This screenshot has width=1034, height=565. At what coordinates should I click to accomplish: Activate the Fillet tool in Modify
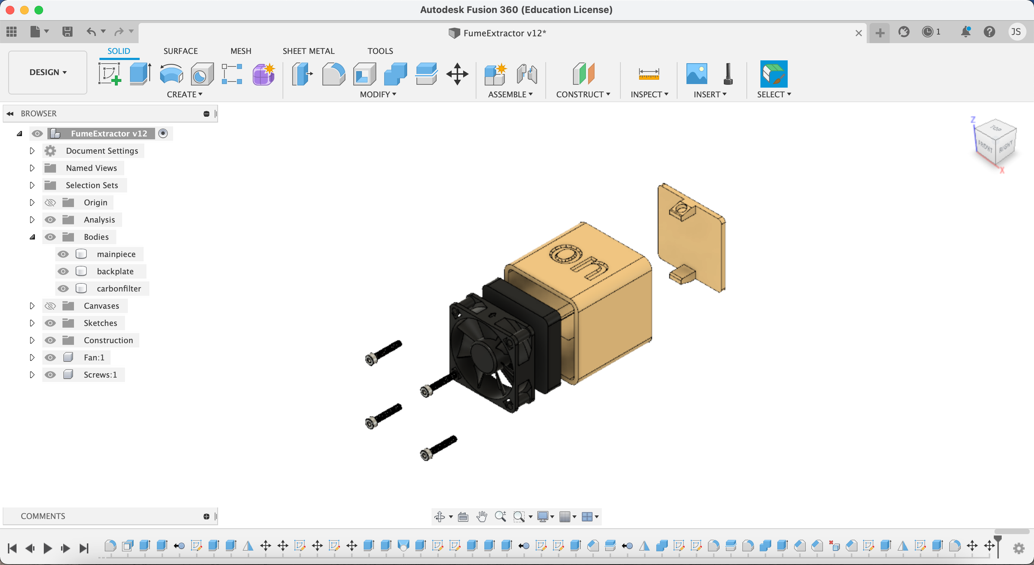tap(334, 74)
